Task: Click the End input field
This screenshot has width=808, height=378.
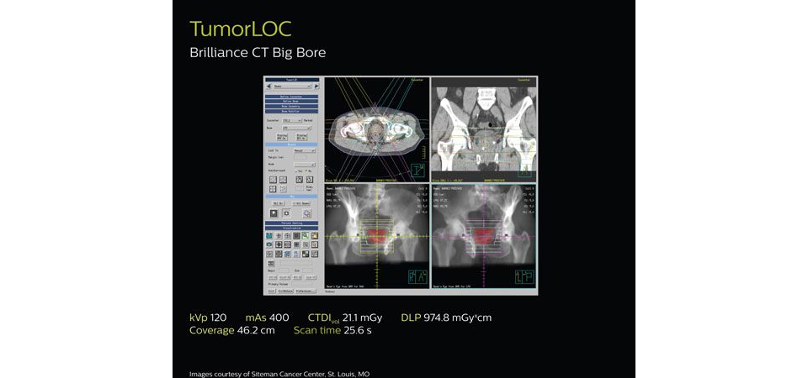Action: coord(308,270)
